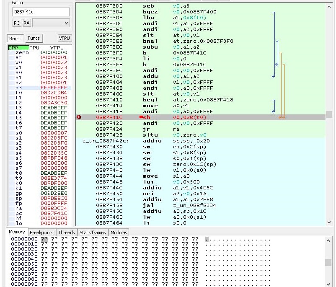The width and height of the screenshot is (336, 287).
Task: Select the z_un_0887f42c function label line
Action: click(x=106, y=141)
